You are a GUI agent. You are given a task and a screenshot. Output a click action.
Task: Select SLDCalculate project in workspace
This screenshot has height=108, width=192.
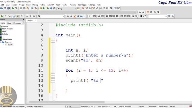coord(7,29)
